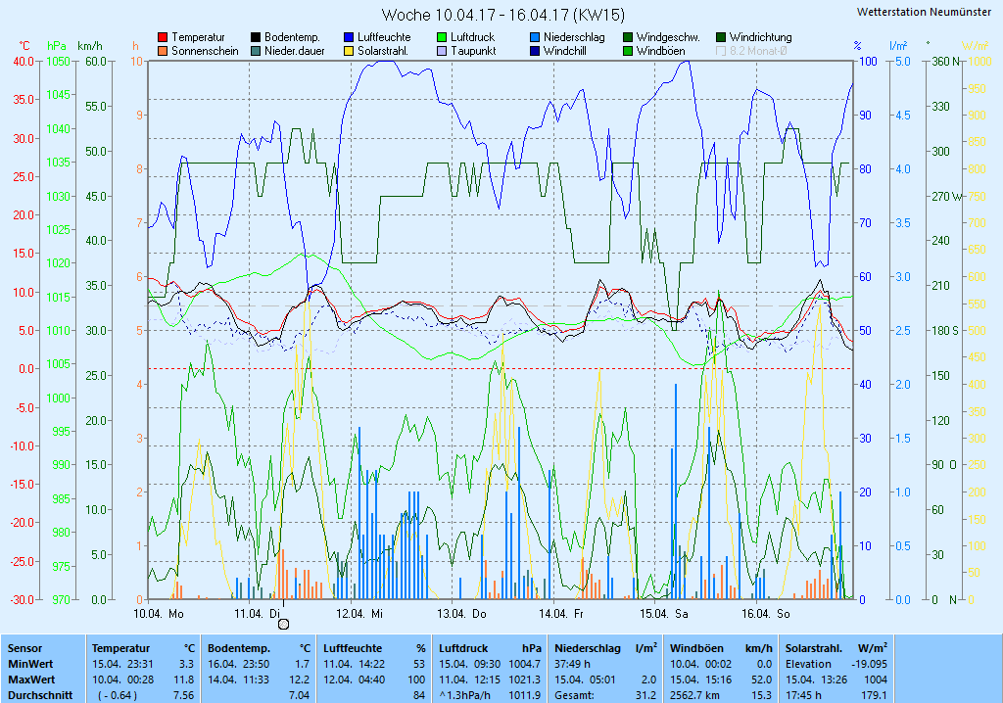Click the black Bodentemp. legend square
1003x703 pixels.
click(x=256, y=37)
